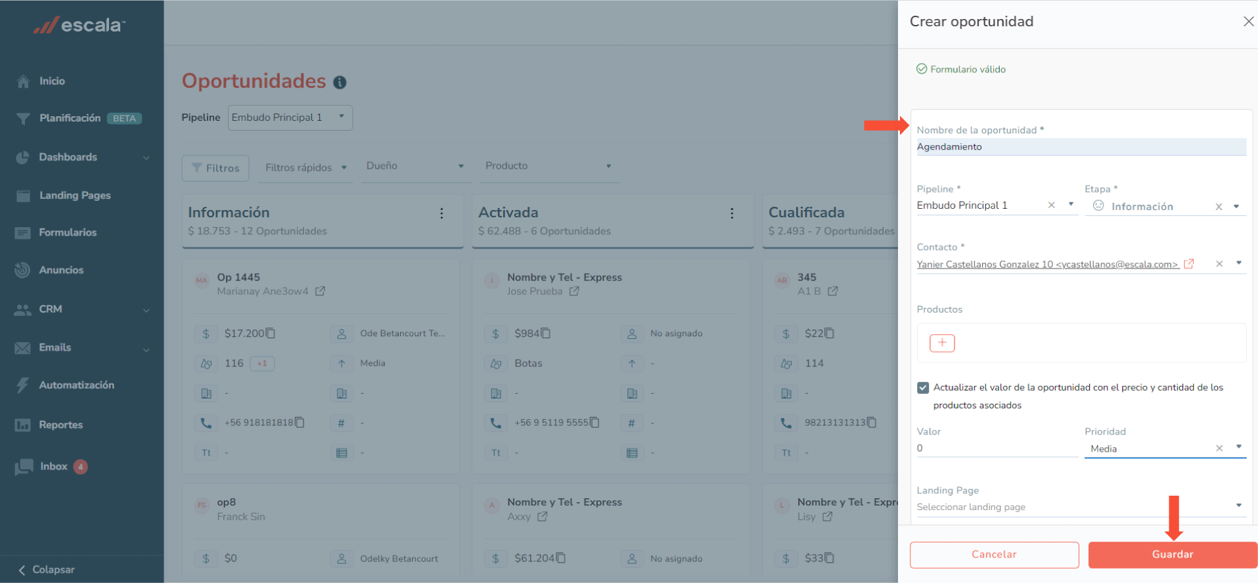Open the Dueño filter dropdown
This screenshot has height=583, width=1258.
point(415,166)
